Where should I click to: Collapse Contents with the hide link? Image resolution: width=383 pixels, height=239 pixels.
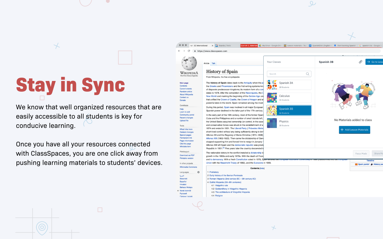click(262, 168)
